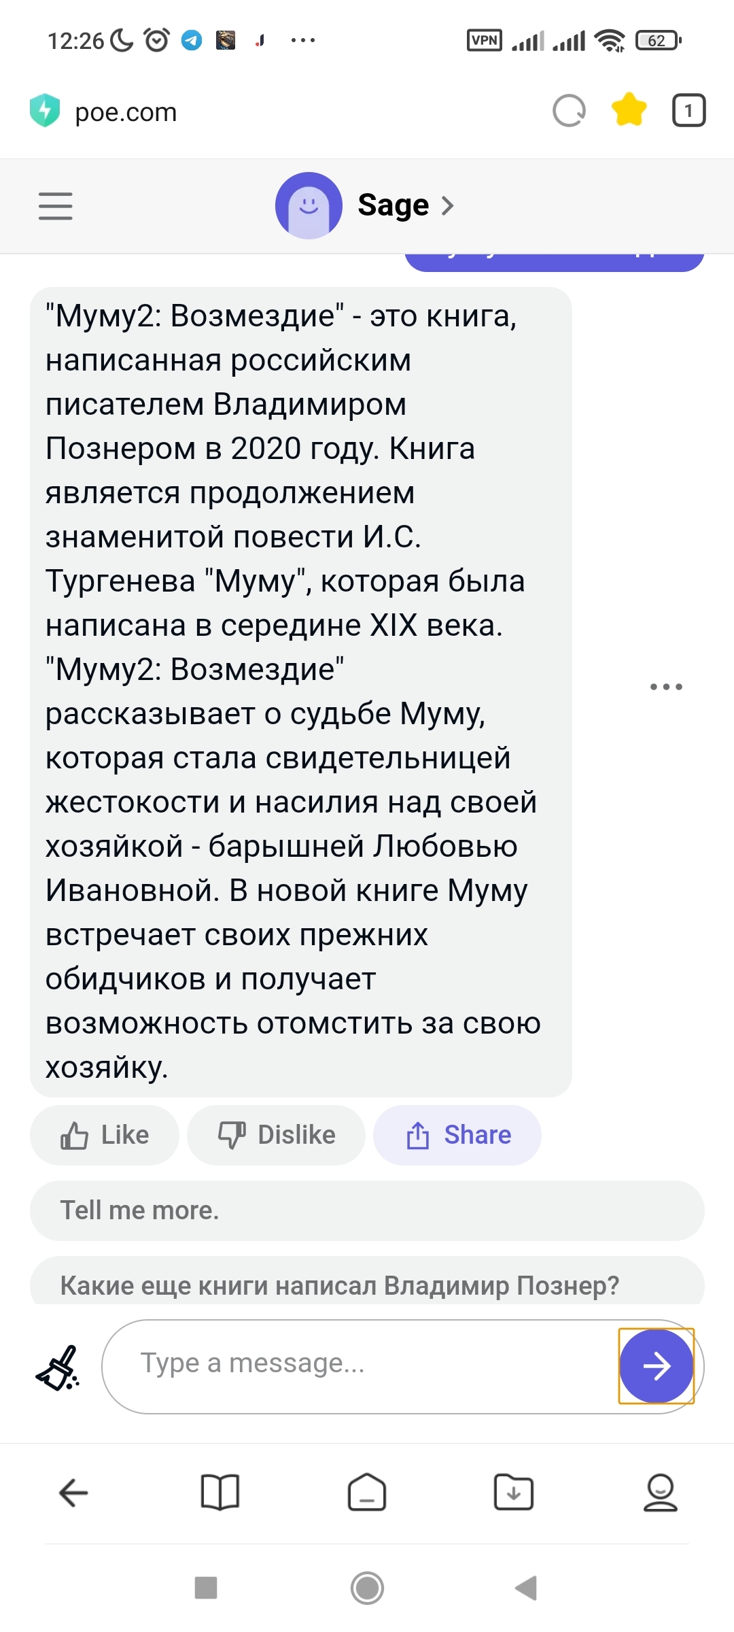The height and width of the screenshot is (1632, 734).
Task: Open the browser tabs counter
Action: pyautogui.click(x=688, y=111)
